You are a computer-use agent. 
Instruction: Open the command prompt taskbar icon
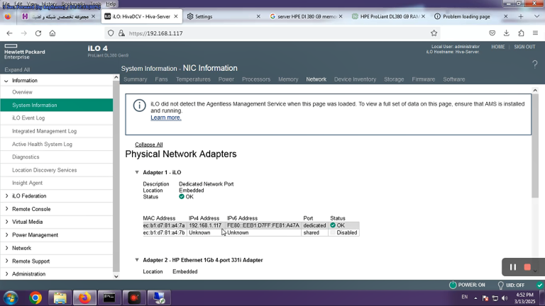point(109,298)
